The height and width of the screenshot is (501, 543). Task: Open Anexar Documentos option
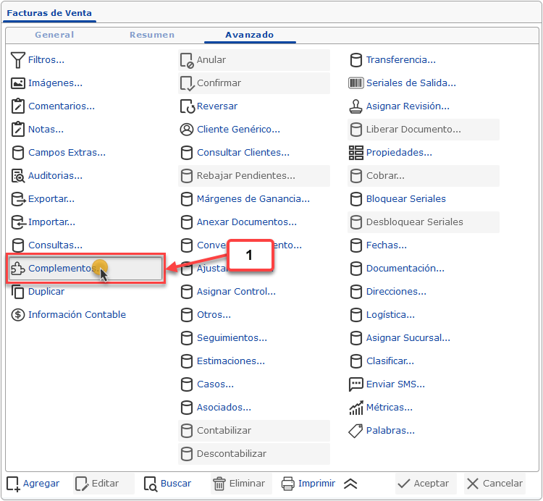[x=247, y=222]
